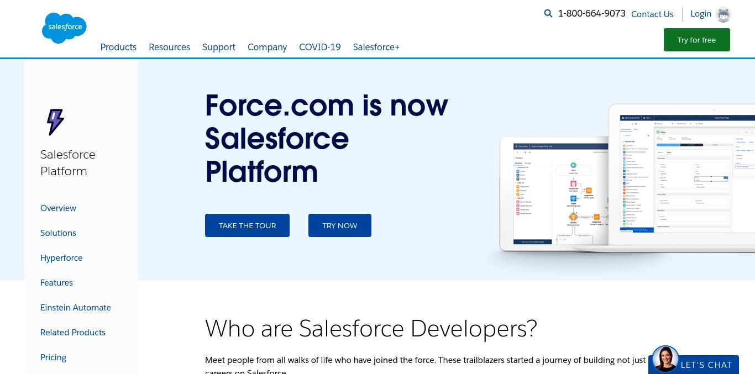Click the chat agent avatar photo
Viewport: 755px width, 374px height.
[x=665, y=360]
